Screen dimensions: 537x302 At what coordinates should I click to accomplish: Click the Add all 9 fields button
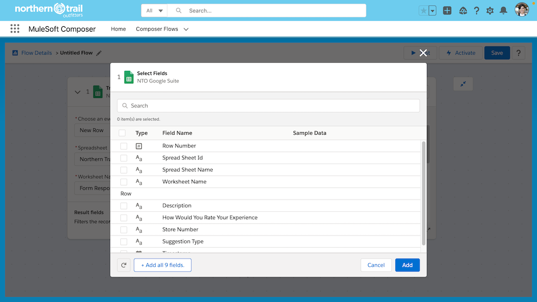click(163, 265)
